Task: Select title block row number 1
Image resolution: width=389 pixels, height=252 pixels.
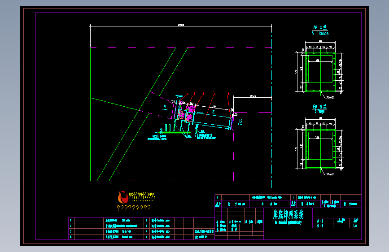Action: coord(288,197)
